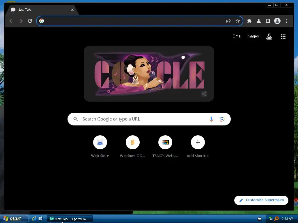Click the Google icon in address bar
Image resolution: width=298 pixels, height=223 pixels.
coord(42,21)
